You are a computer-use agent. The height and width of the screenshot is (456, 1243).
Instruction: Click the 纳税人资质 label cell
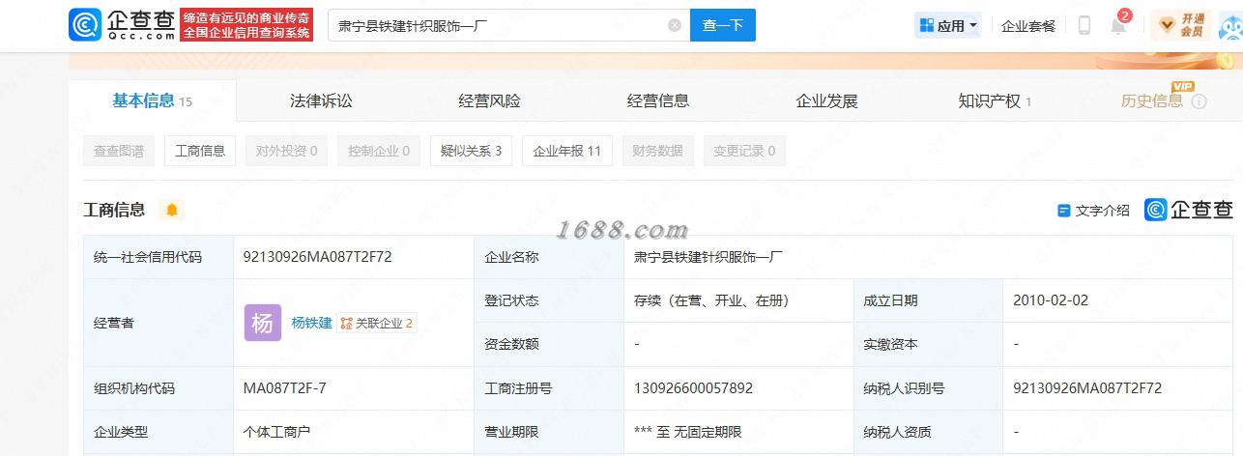pyautogui.click(x=928, y=432)
